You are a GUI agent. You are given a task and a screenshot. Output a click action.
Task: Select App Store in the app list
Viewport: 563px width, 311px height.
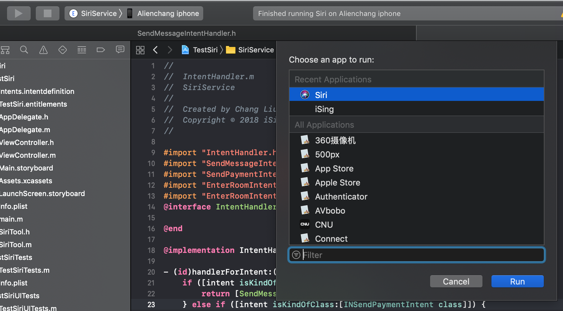tap(416, 168)
